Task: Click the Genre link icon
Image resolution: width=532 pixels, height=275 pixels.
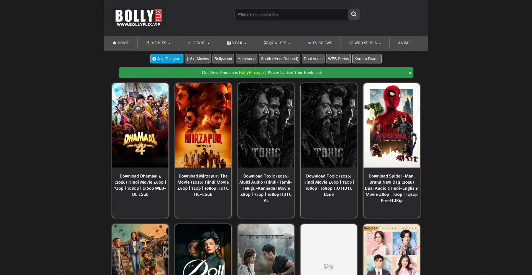Action: 190,43
